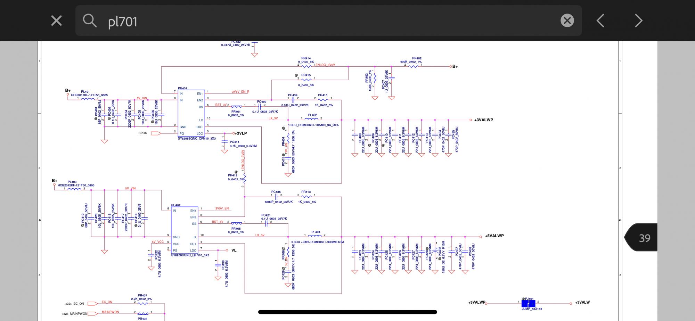Viewport: 695px width, 321px height.
Task: Click the +3VLP net label
Action: point(241,133)
